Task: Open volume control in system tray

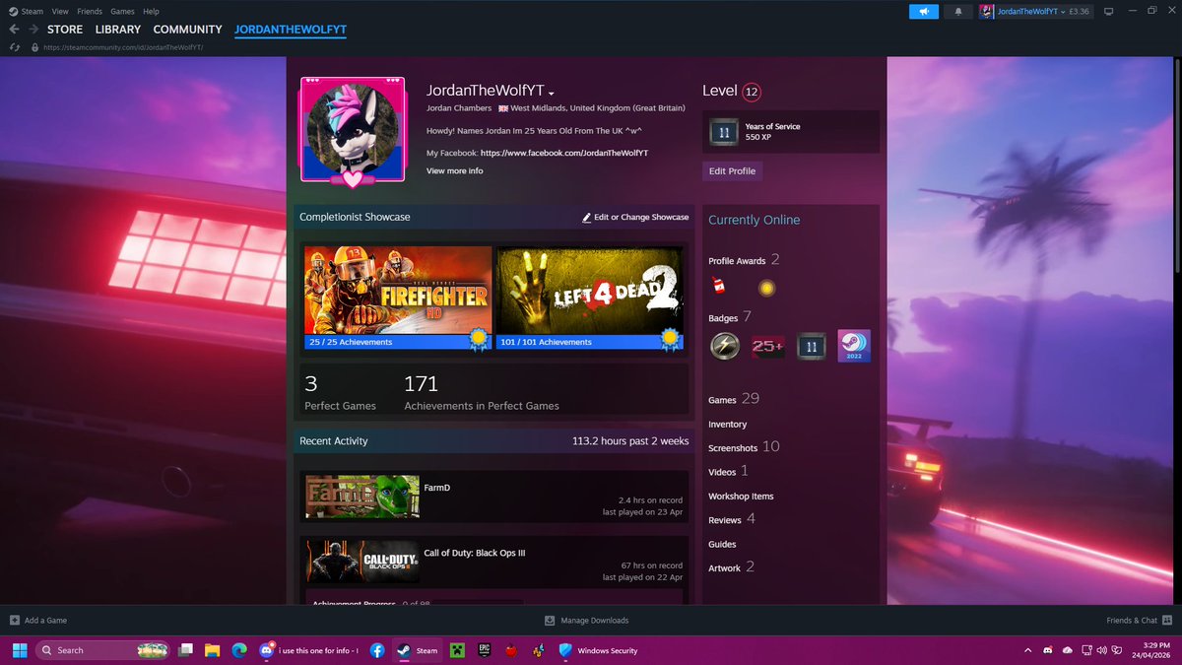Action: click(1102, 650)
